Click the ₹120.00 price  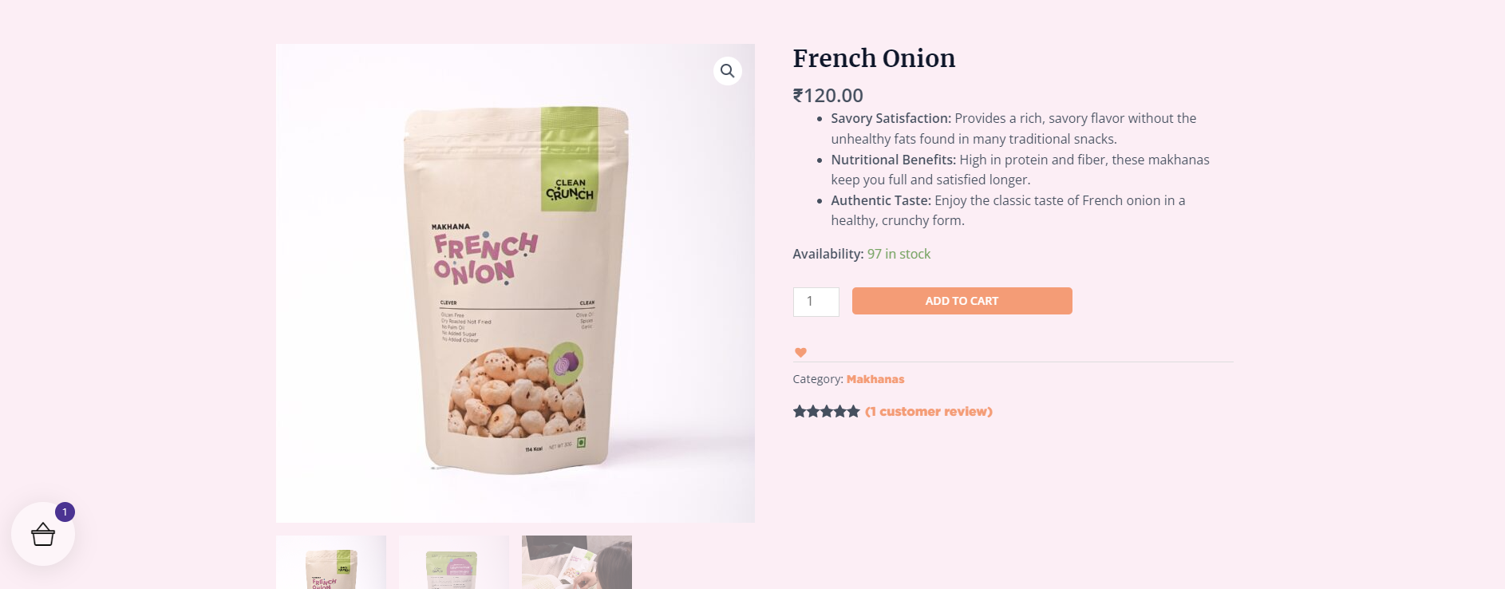click(828, 96)
